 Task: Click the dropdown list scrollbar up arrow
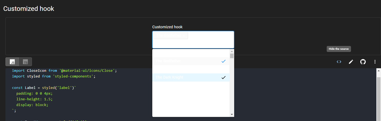[x=232, y=51]
